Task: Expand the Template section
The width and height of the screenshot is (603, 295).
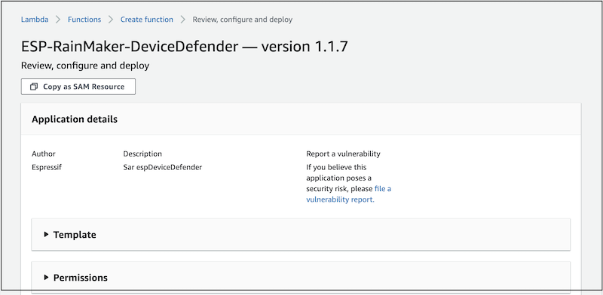Action: [x=301, y=235]
